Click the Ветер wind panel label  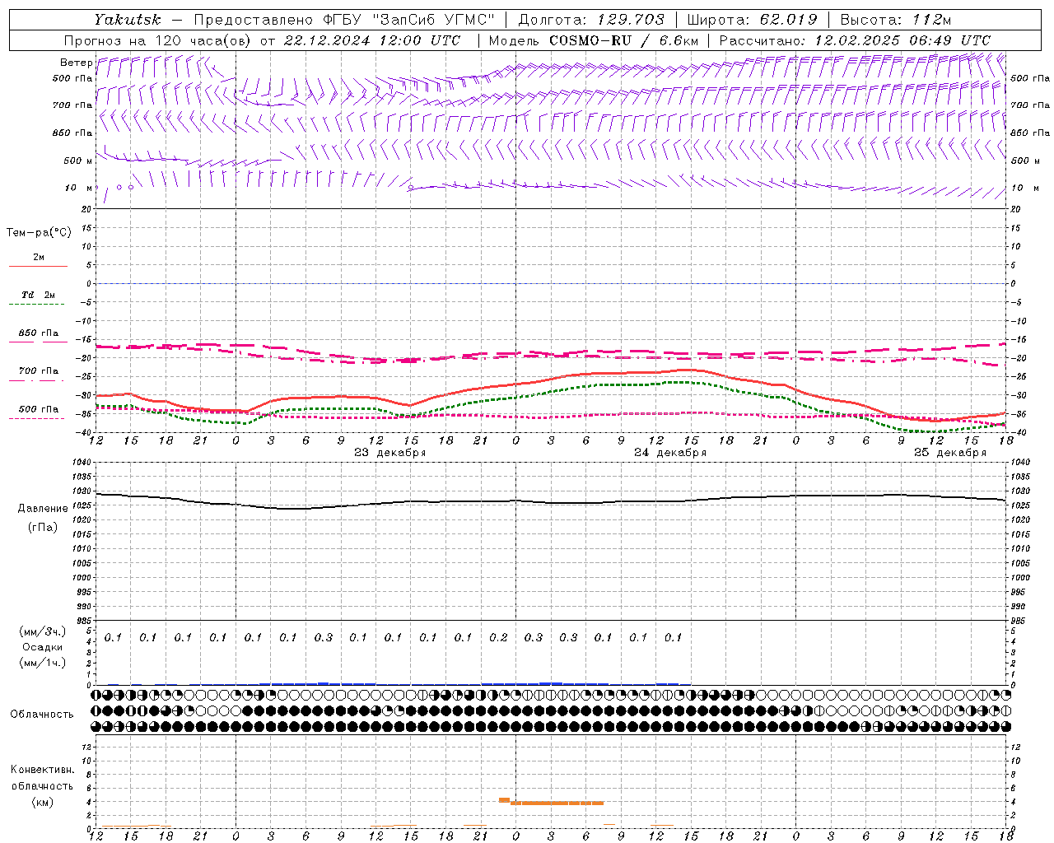(76, 63)
